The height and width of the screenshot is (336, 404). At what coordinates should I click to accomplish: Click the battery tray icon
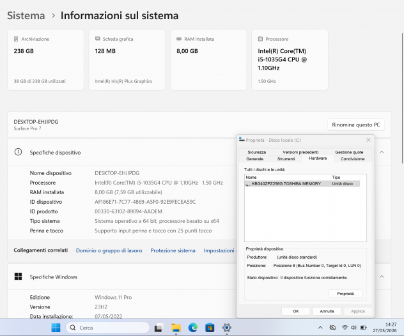363,328
